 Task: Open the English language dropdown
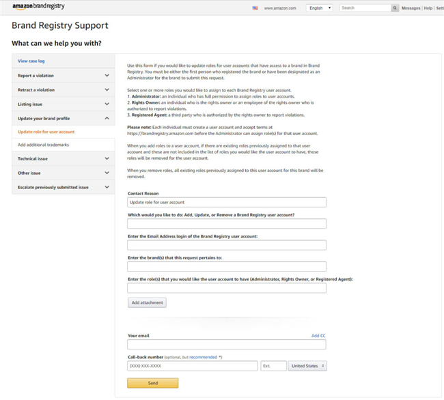320,8
